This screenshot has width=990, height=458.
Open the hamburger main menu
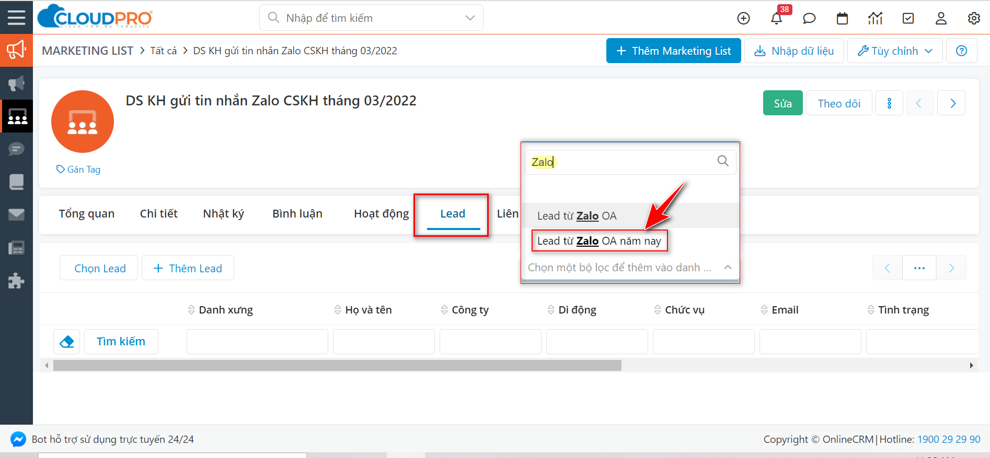pyautogui.click(x=16, y=17)
